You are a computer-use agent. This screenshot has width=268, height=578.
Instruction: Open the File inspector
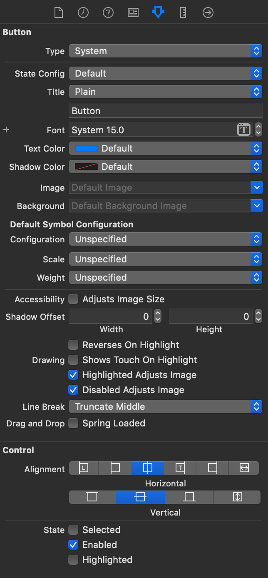click(x=58, y=12)
